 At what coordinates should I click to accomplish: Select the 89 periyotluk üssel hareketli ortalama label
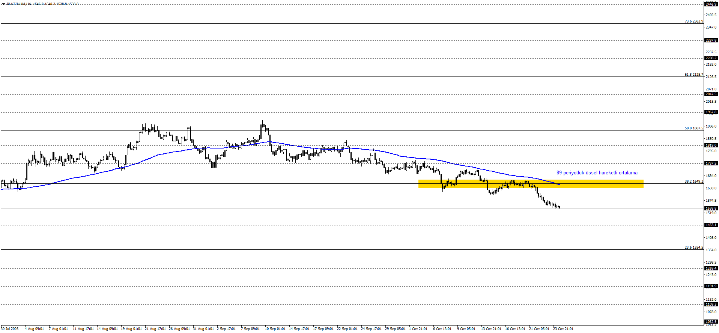[597, 173]
